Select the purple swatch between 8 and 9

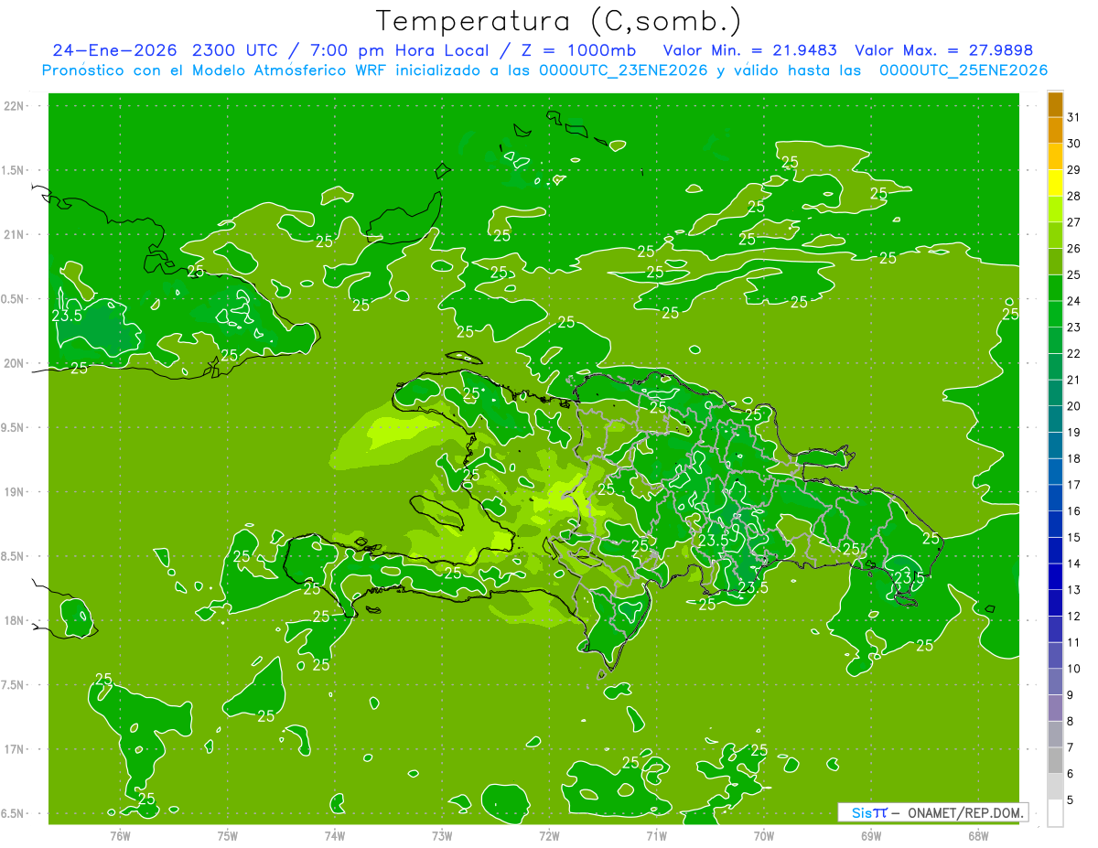point(1055,708)
